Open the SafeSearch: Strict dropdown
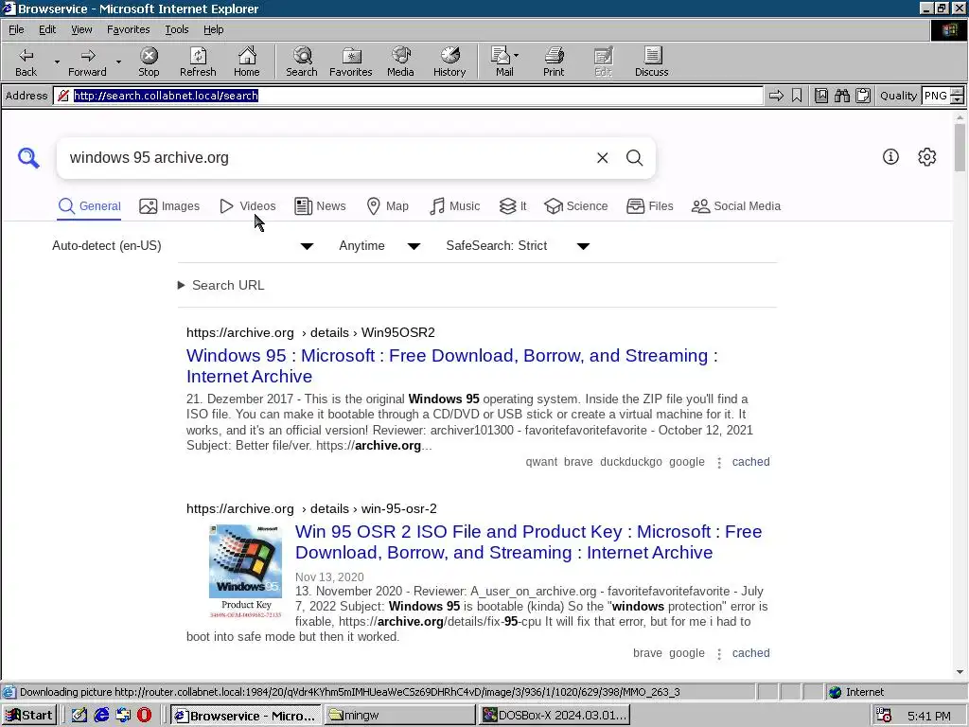969x727 pixels. click(x=518, y=246)
